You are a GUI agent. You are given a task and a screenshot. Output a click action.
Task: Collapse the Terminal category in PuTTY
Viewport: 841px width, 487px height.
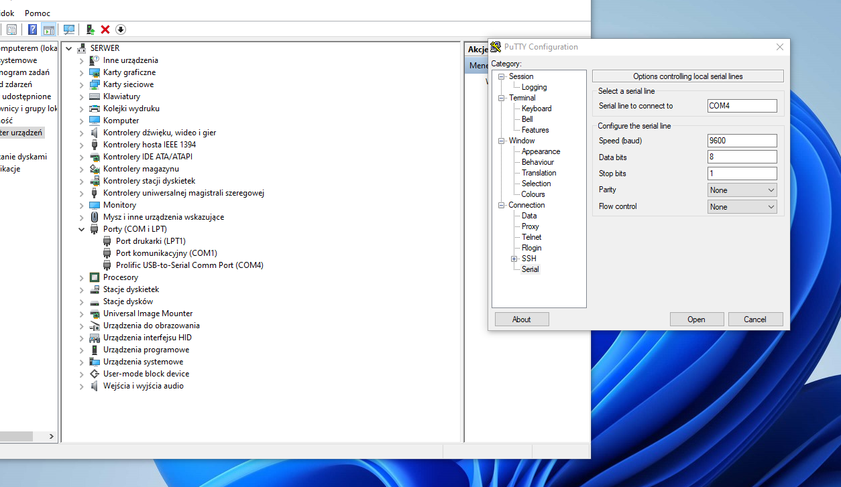pos(501,98)
